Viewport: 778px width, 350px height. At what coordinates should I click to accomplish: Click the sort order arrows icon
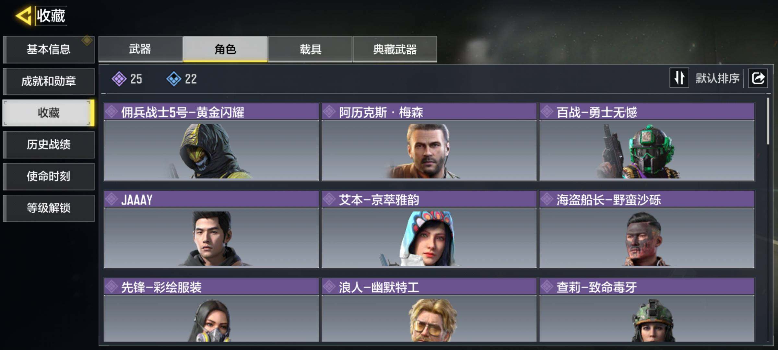[x=679, y=78]
